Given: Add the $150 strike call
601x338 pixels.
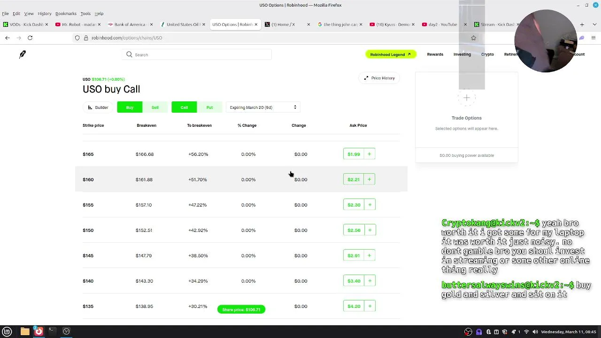Looking at the screenshot, I should point(370,230).
